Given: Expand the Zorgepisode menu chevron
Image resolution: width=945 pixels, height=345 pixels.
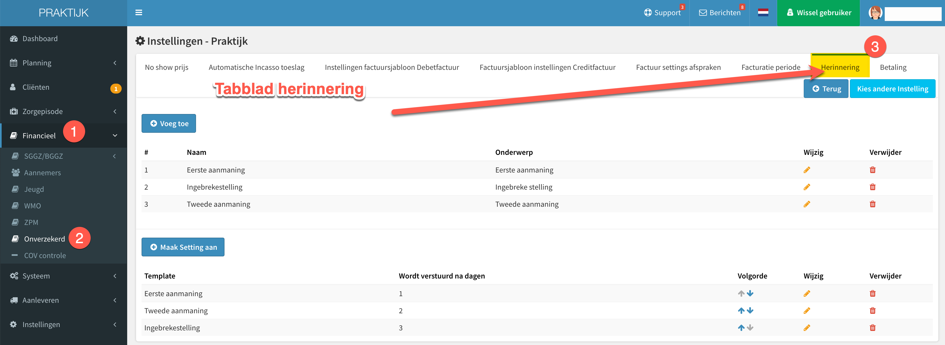Looking at the screenshot, I should [115, 111].
